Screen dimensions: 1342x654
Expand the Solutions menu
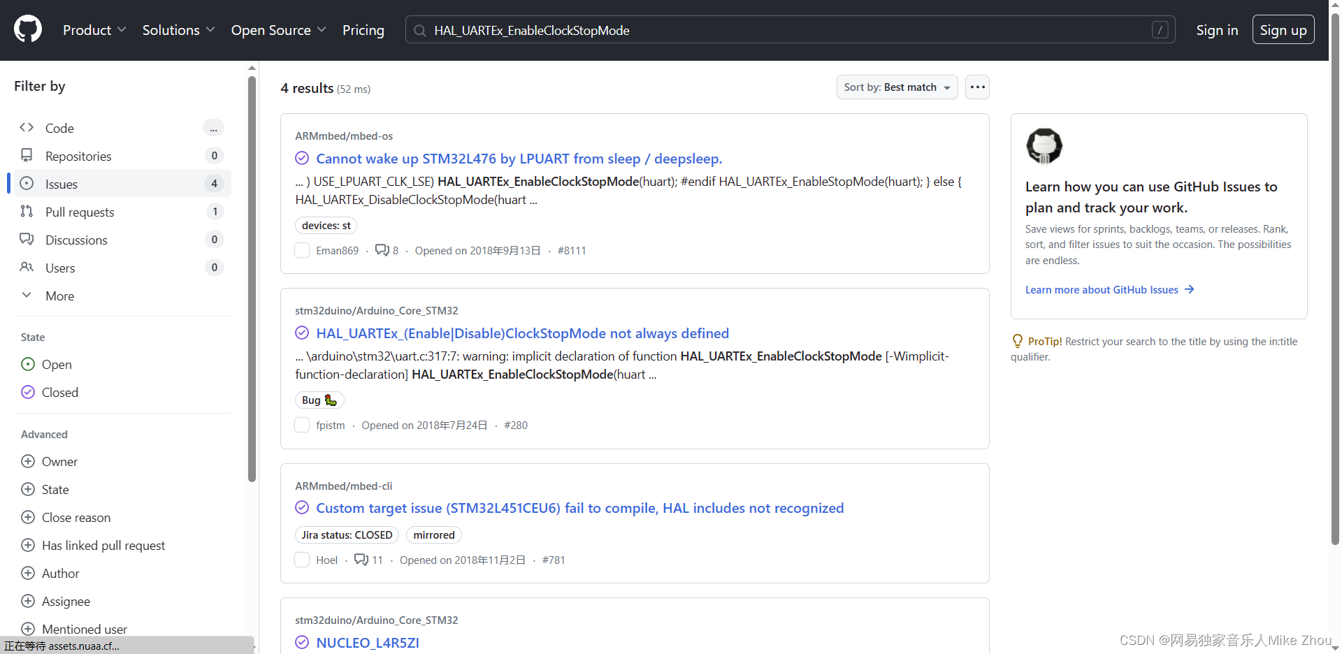click(x=178, y=30)
